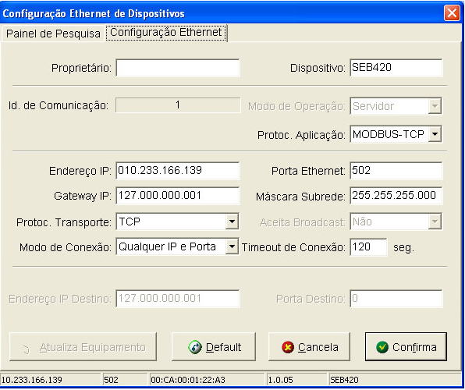Close the Configuração Ethernet de Dispositivos window
The image size is (465, 390).
coord(452,13)
